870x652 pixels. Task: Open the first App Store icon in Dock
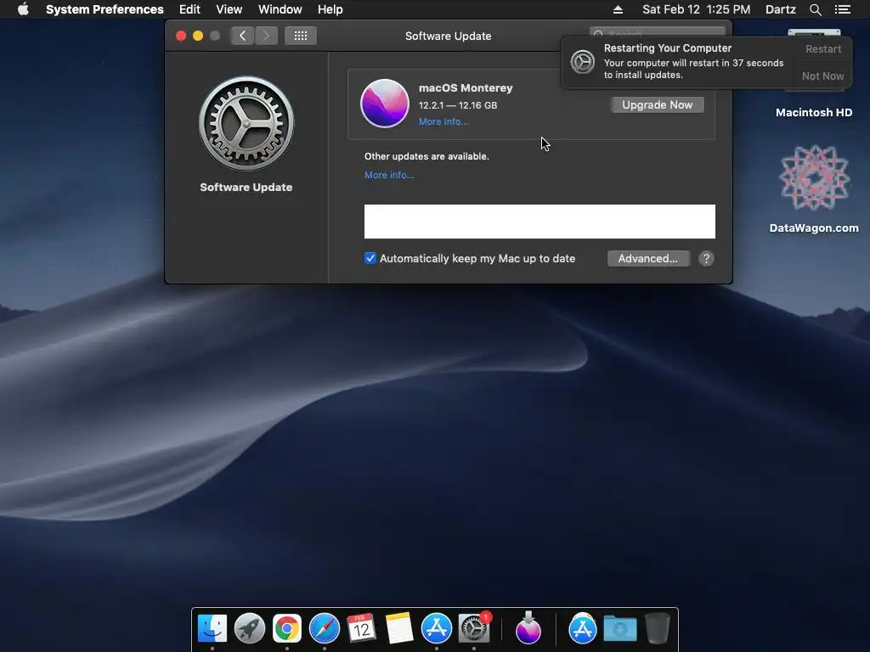[x=437, y=629]
